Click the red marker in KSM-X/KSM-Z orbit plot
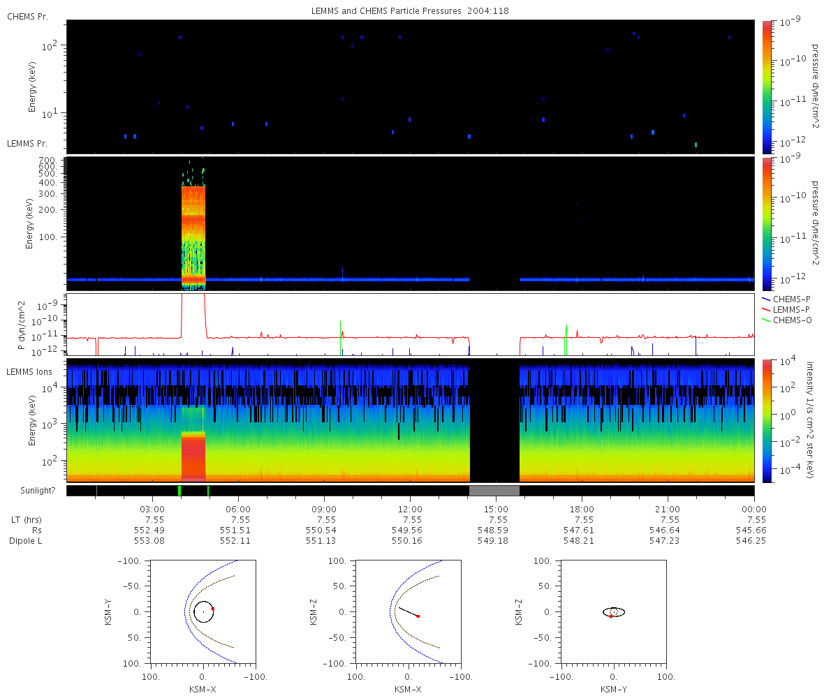838x698 pixels. point(418,616)
